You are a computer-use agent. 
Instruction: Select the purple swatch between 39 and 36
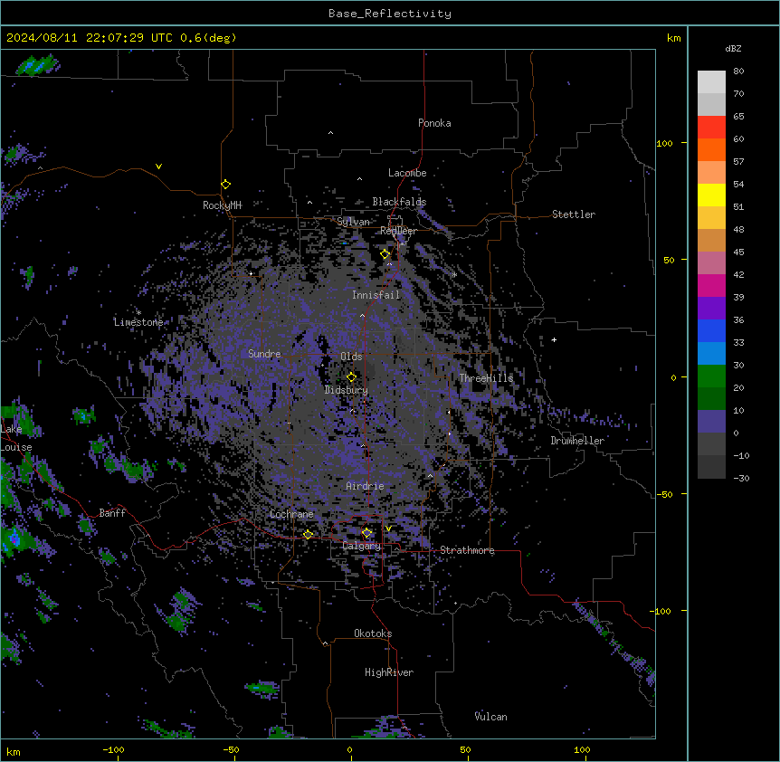[x=711, y=308]
